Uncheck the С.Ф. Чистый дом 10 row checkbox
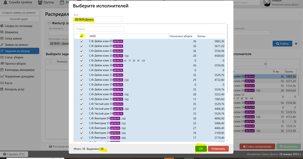 tap(82, 104)
